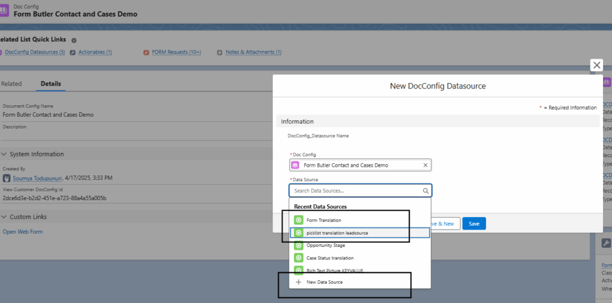Focus the Search Data Sources input field
Viewport: 612px width, 303px height.
360,191
